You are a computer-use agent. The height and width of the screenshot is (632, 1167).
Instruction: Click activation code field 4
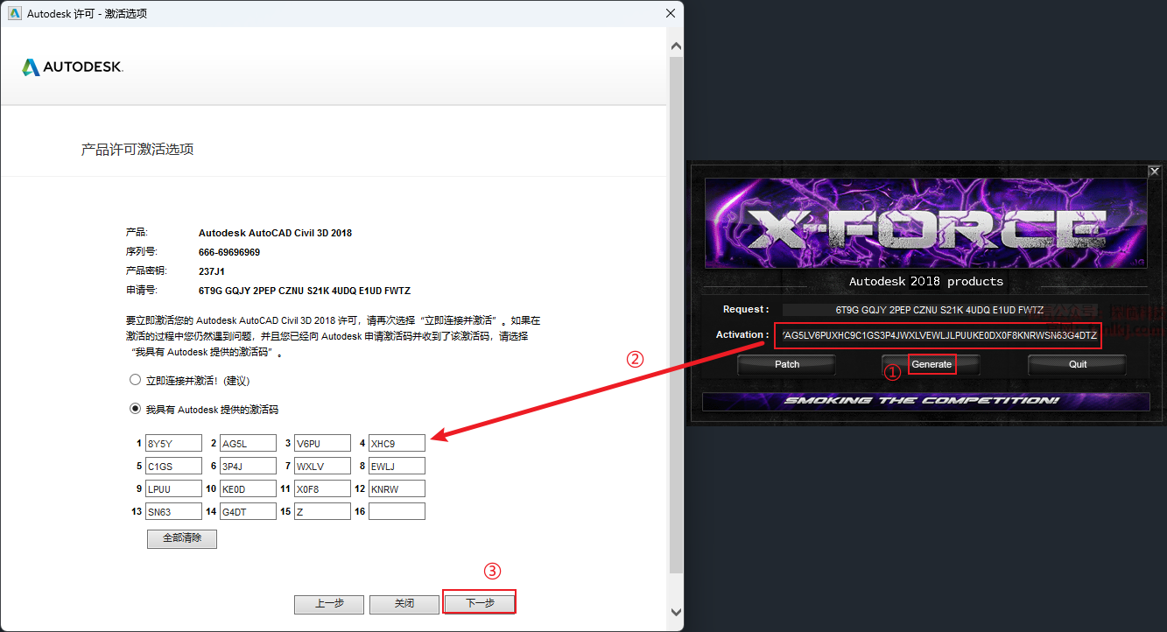[x=397, y=443]
